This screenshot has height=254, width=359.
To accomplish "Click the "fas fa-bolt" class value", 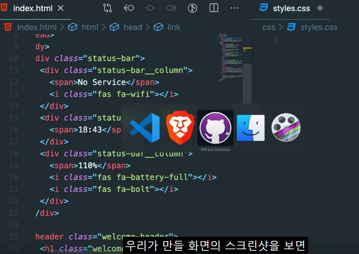I will (124, 189).
